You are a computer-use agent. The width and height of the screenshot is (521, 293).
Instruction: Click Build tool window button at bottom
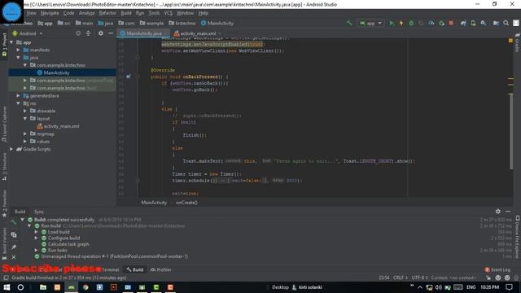tap(135, 269)
